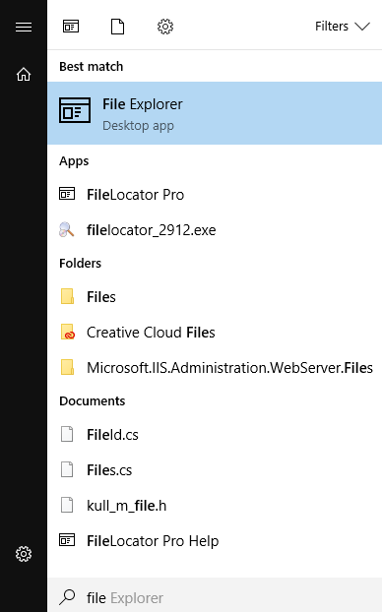Open File Explorer best match

(215, 113)
